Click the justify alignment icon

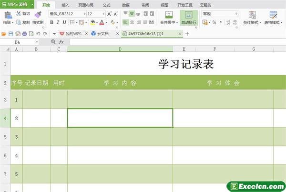[x=145, y=22]
